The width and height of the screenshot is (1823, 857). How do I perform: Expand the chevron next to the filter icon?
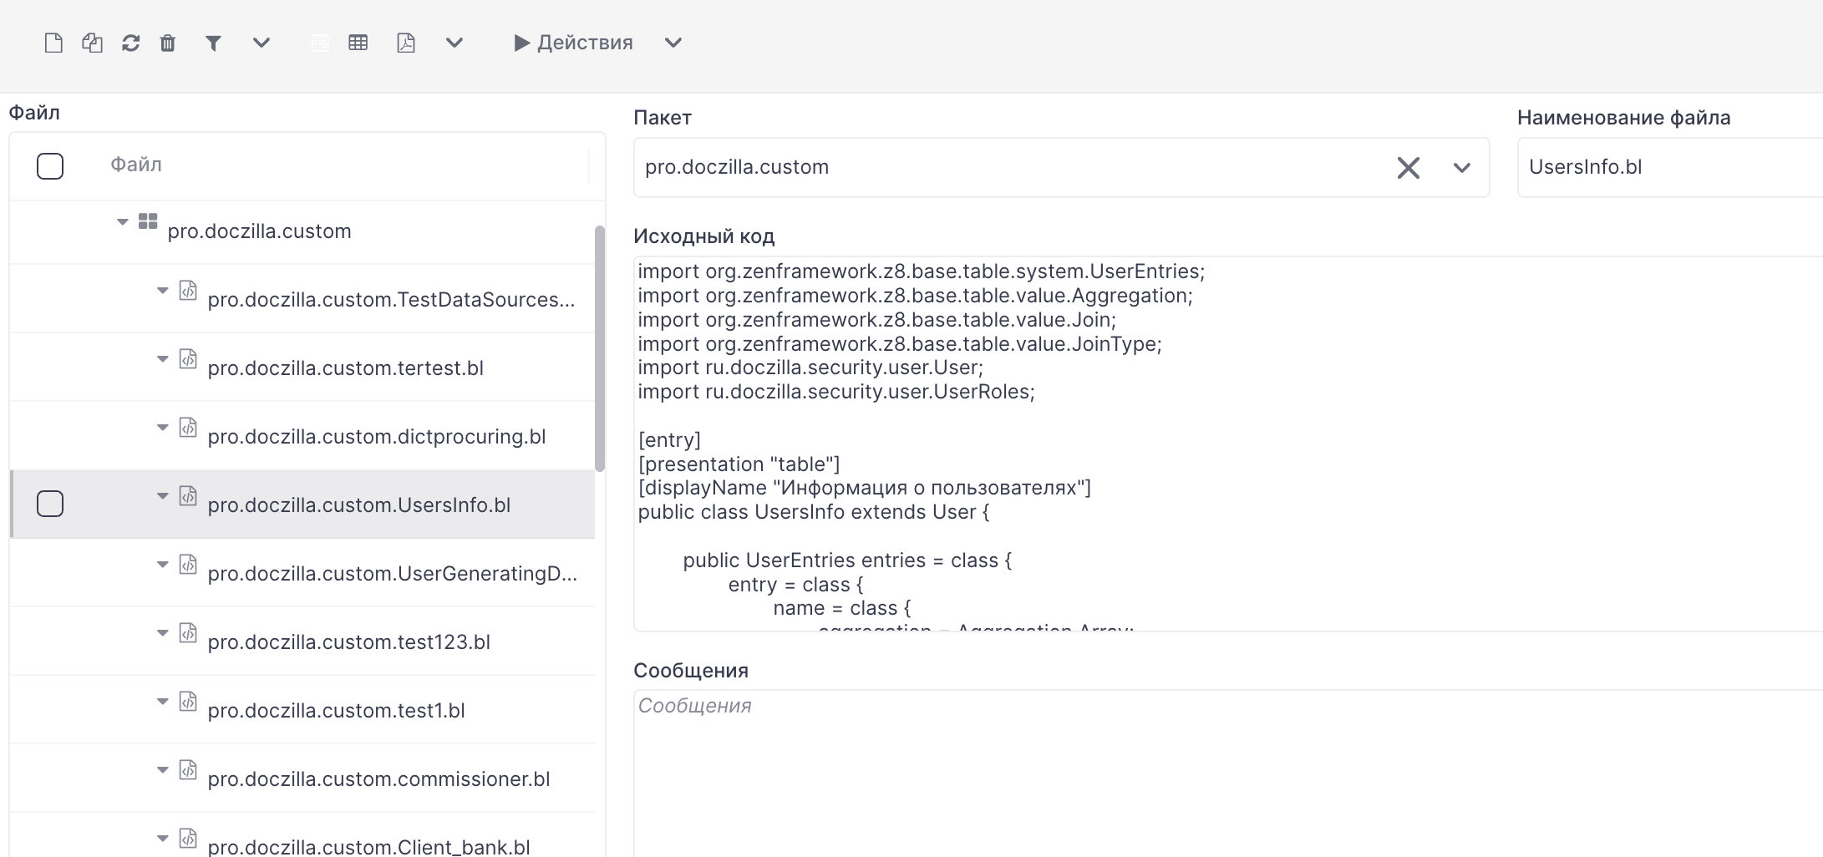(262, 43)
